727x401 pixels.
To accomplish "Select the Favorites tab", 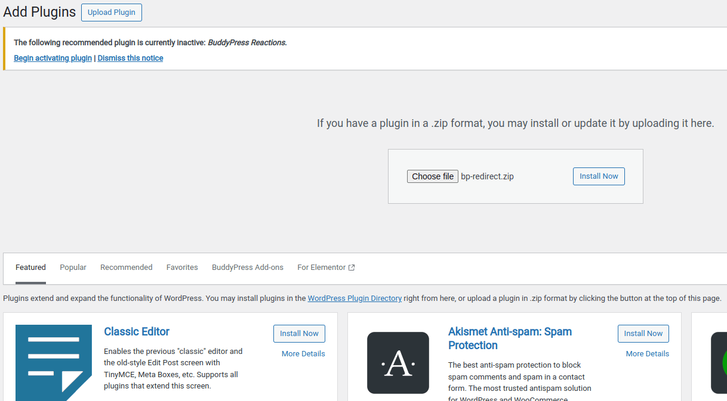I will coord(182,268).
